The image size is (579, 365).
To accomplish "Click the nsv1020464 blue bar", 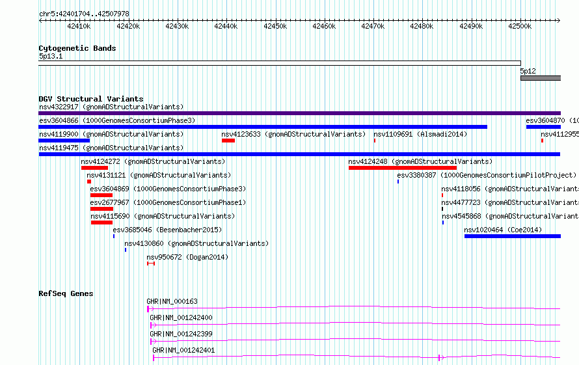I will click(513, 236).
